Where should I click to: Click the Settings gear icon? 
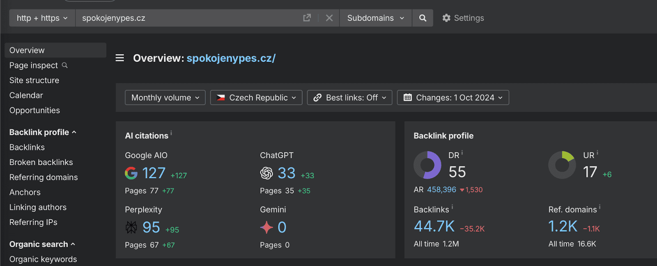[446, 18]
